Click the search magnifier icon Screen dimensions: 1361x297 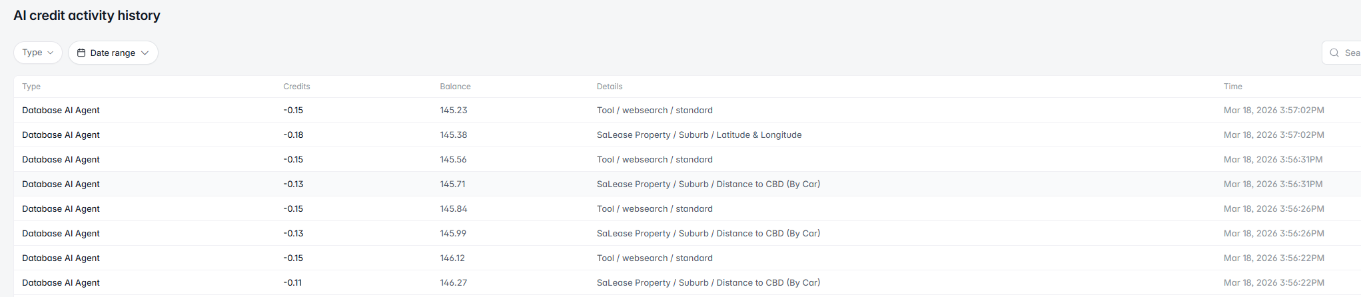pos(1334,53)
